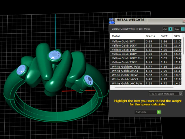
Task: Click the 9.19 grams value
Action: click(x=149, y=63)
